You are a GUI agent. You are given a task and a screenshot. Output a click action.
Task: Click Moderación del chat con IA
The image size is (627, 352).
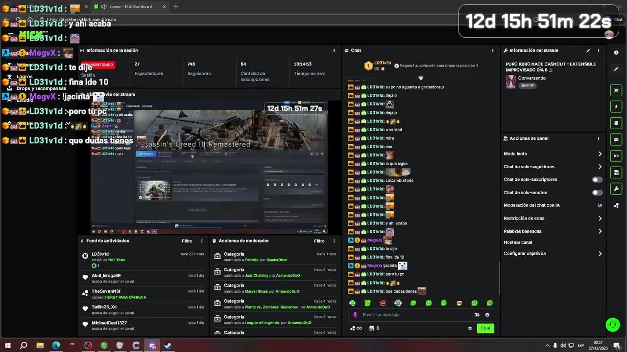531,205
